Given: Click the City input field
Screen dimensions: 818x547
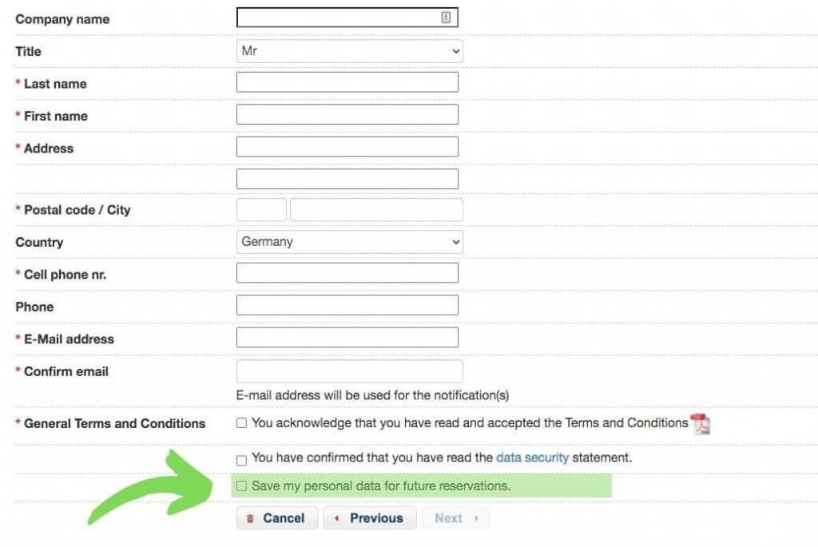Looking at the screenshot, I should (377, 210).
